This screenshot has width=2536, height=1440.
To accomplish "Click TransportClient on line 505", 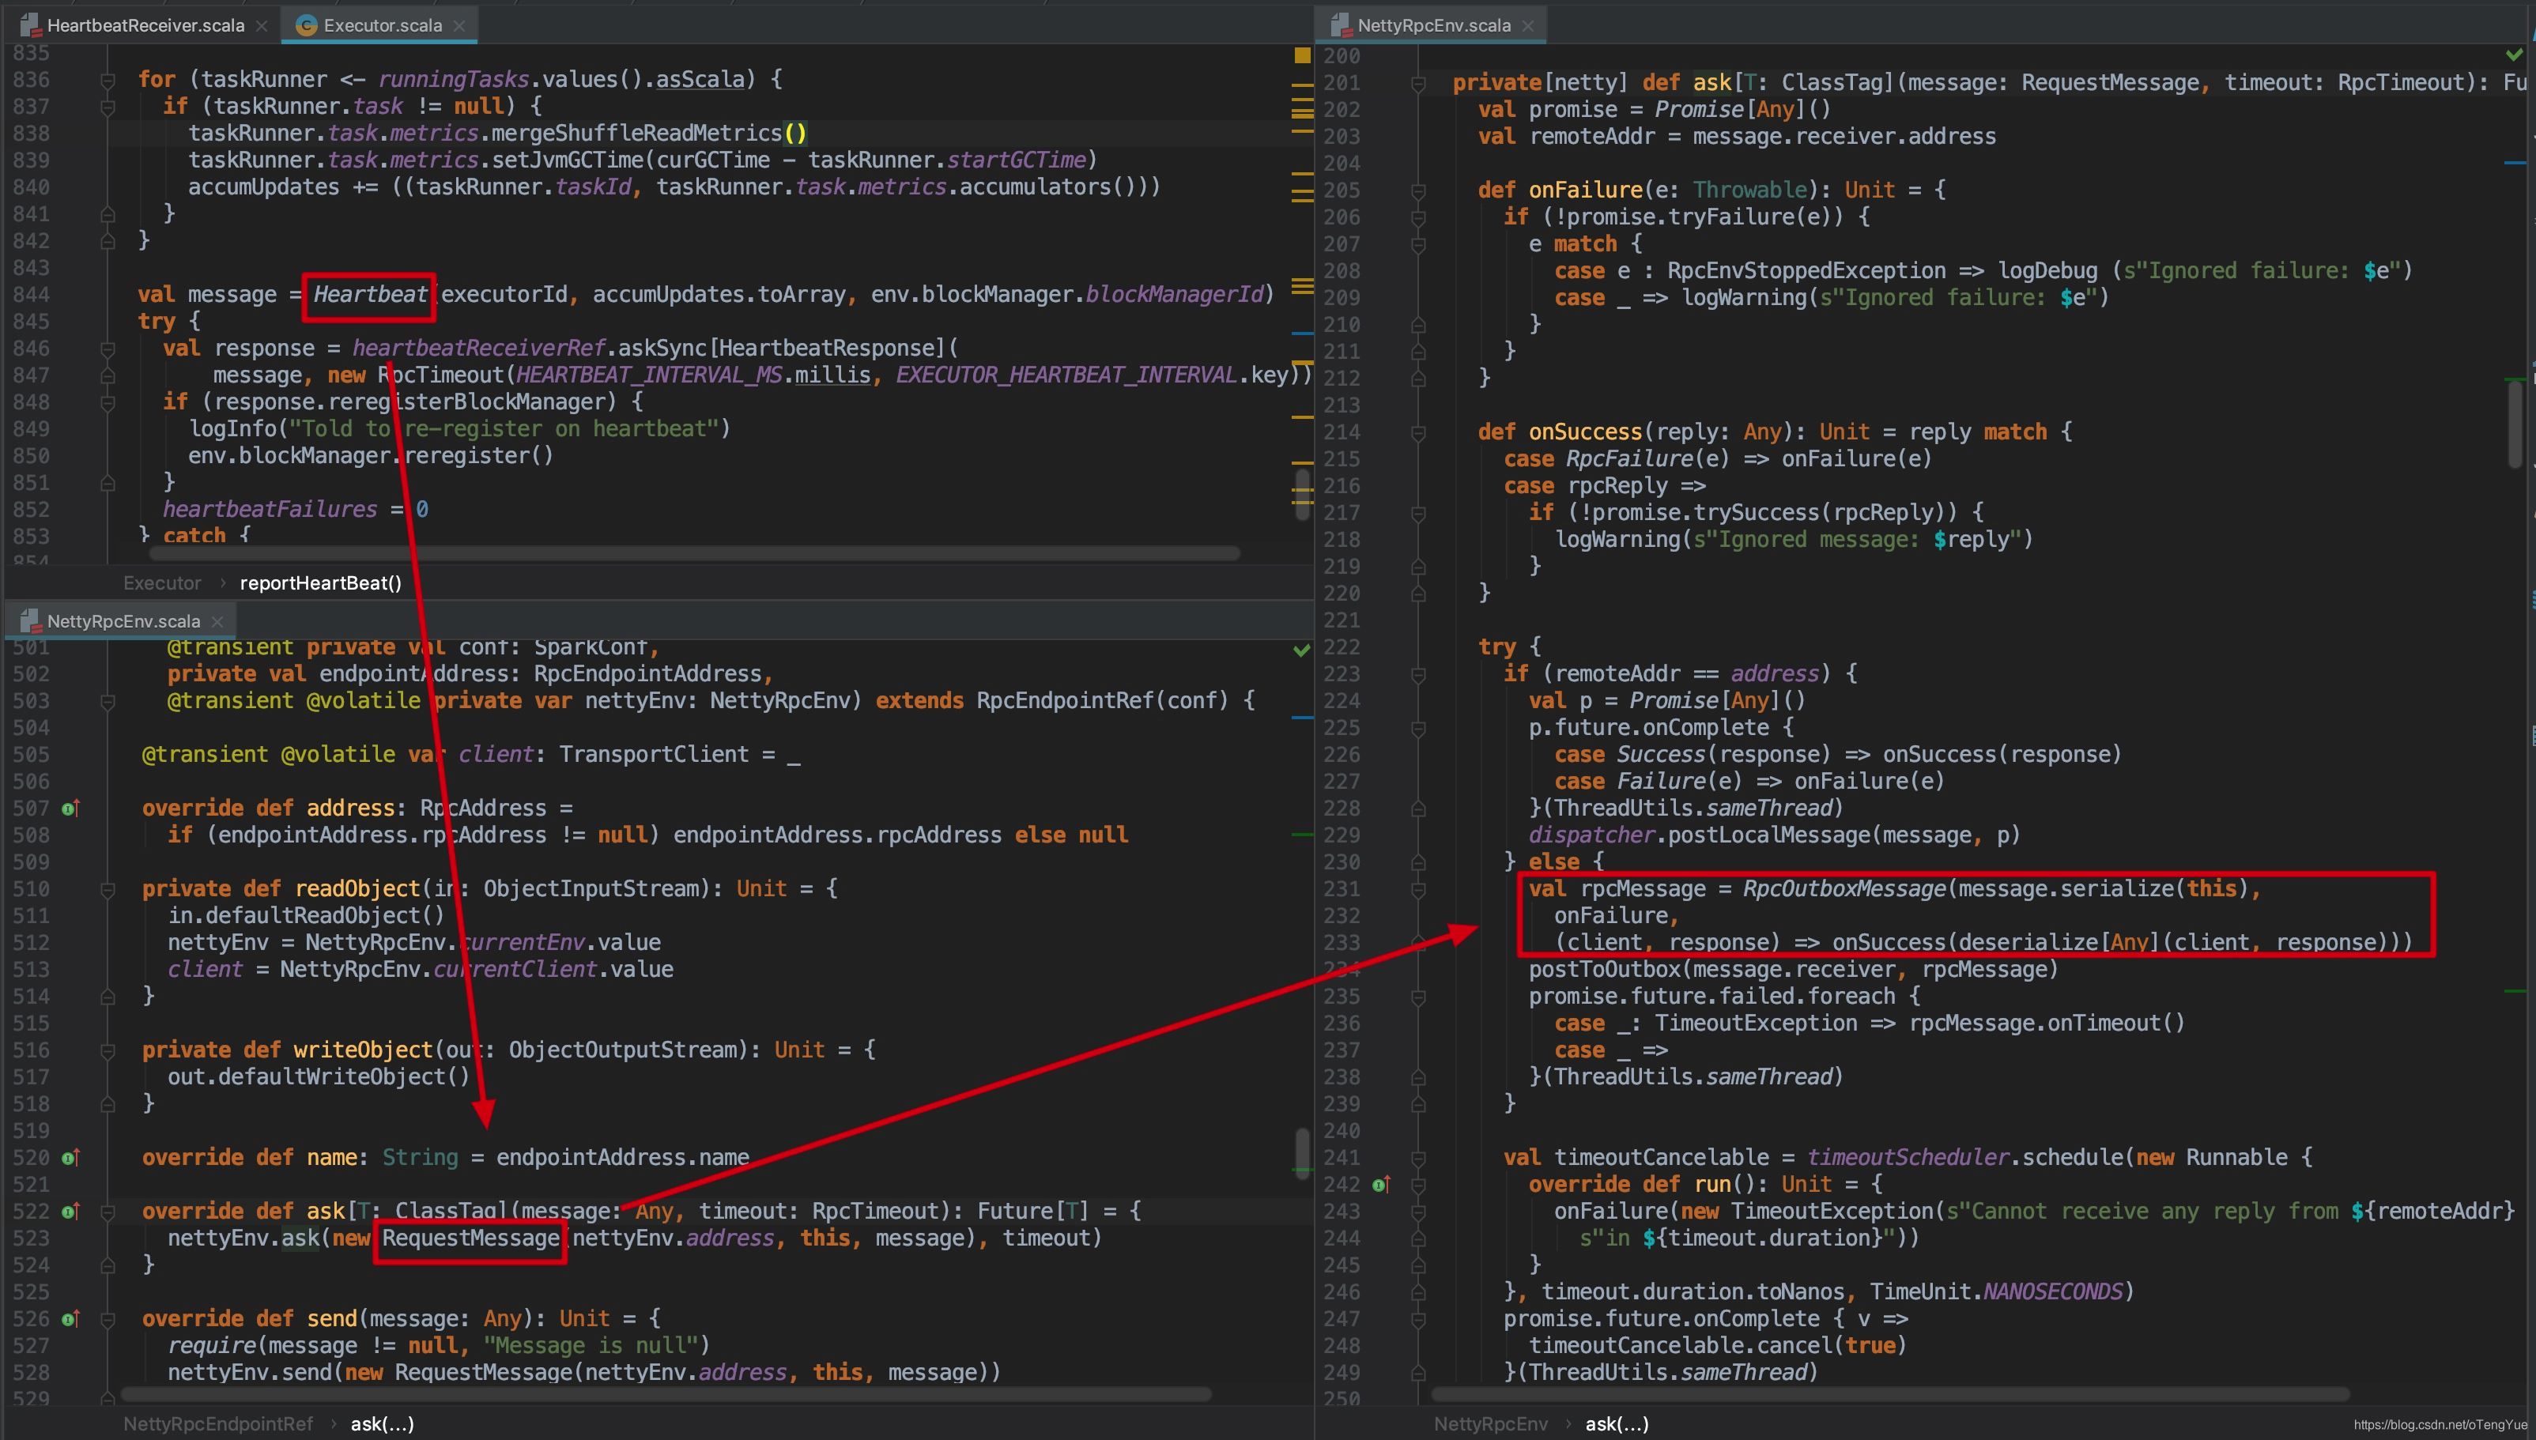I will (654, 755).
